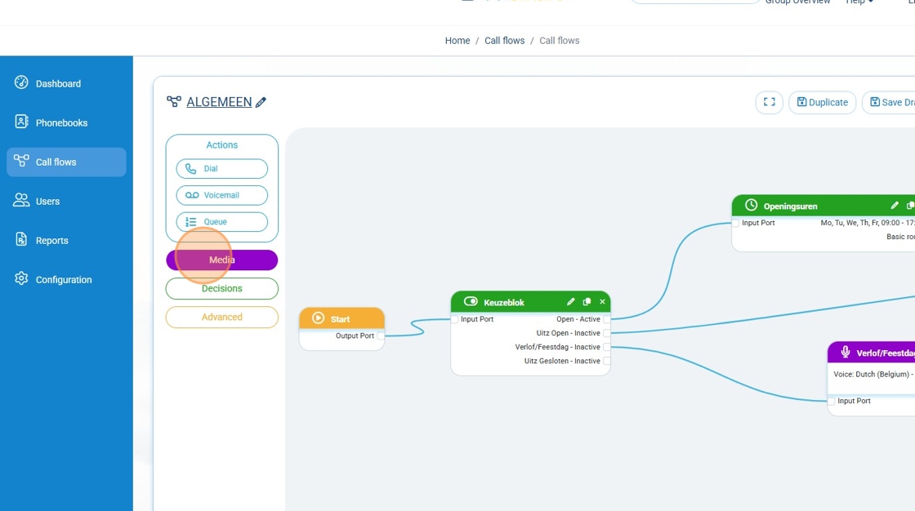Click the Open - Active output port
The image size is (915, 511).
coord(606,319)
